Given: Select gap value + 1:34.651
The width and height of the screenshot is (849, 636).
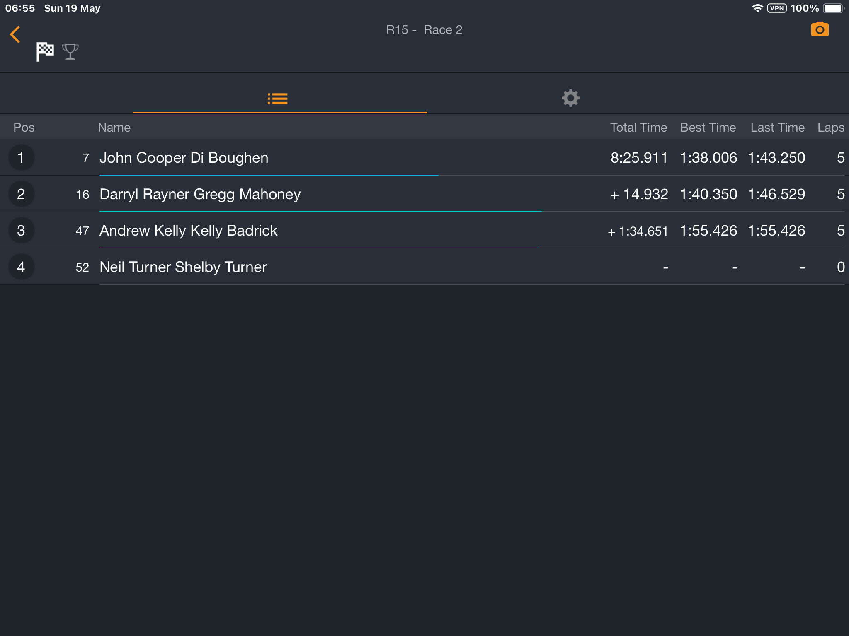Looking at the screenshot, I should coord(638,231).
